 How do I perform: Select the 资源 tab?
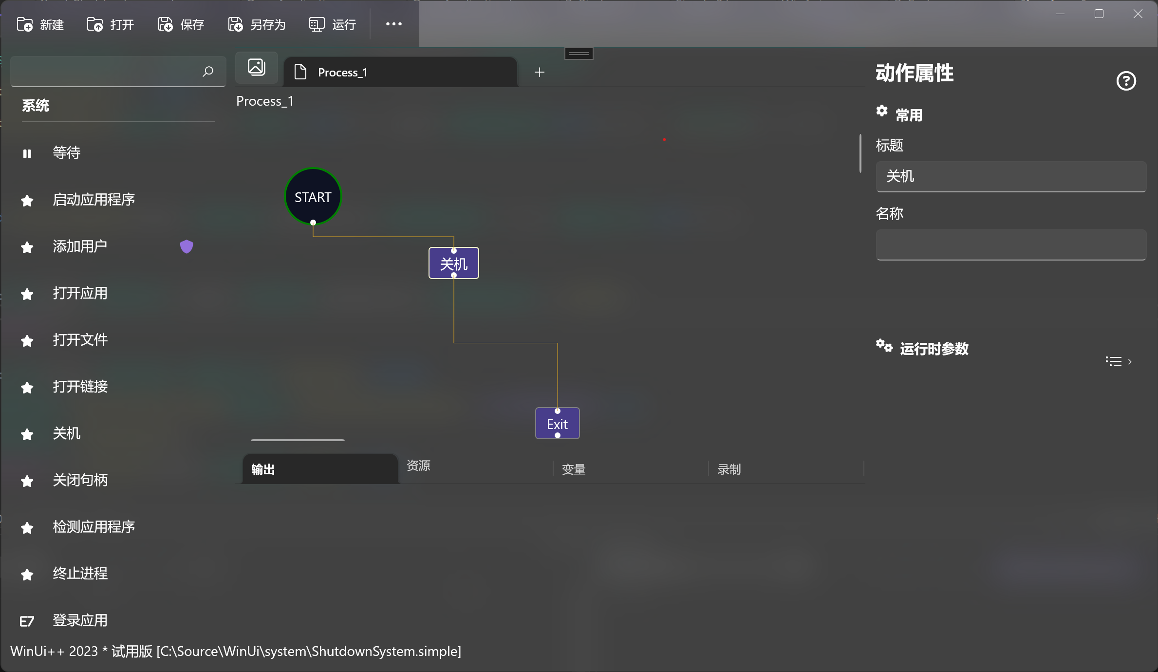[x=419, y=466]
